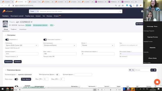Click the Теги tag selector field
This screenshot has width=162, height=91.
tap(131, 45)
